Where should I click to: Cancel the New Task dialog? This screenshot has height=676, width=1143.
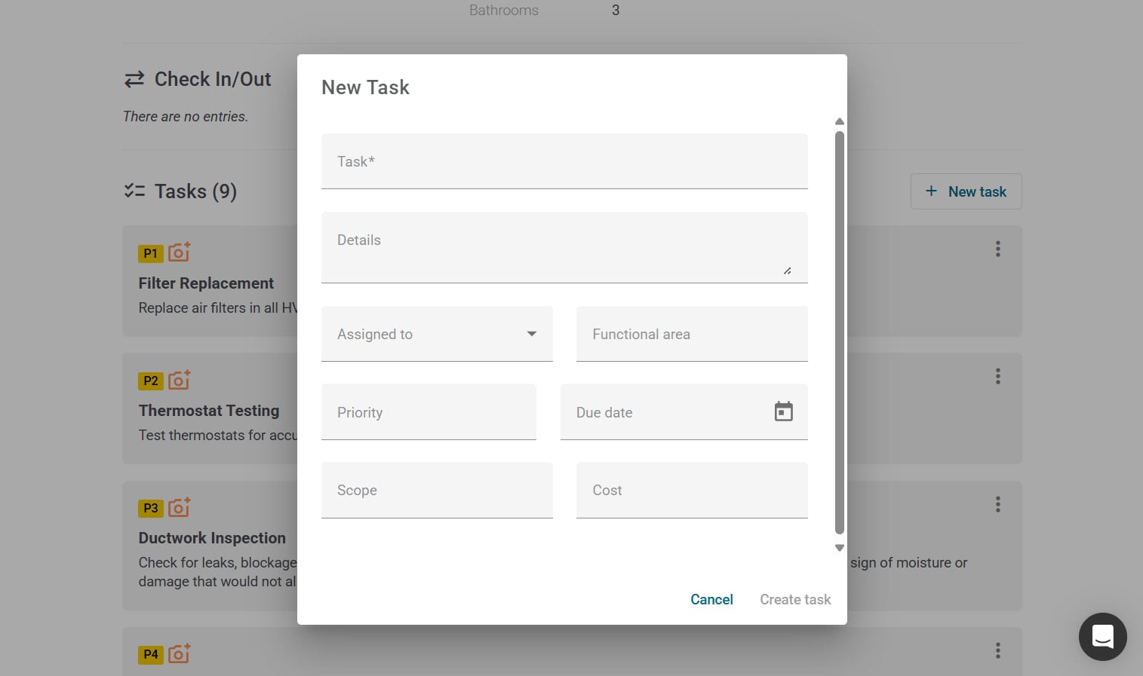coord(711,599)
